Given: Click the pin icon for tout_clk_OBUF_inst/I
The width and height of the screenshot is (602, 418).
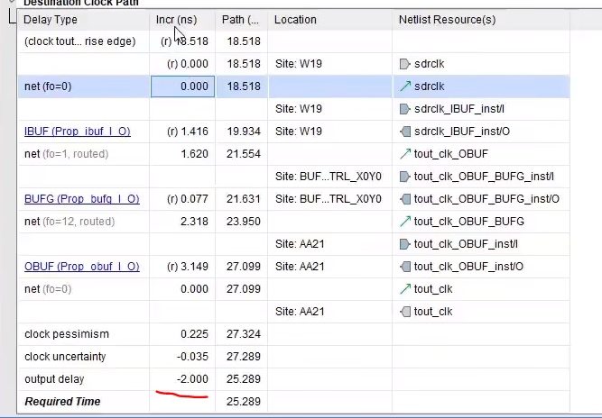Looking at the screenshot, I should tap(404, 243).
